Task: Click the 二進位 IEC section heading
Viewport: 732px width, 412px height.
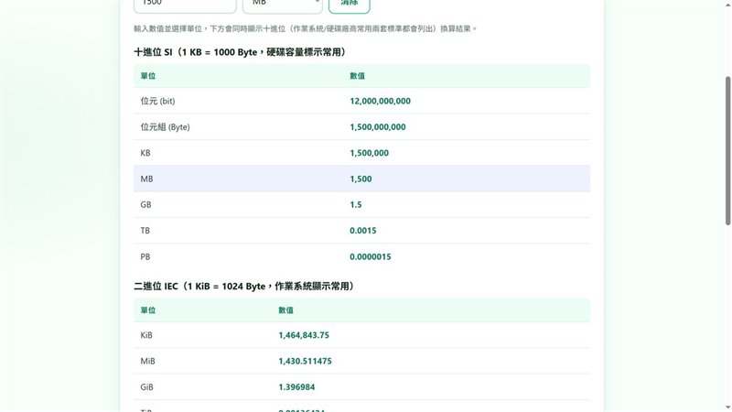Action: (x=244, y=287)
